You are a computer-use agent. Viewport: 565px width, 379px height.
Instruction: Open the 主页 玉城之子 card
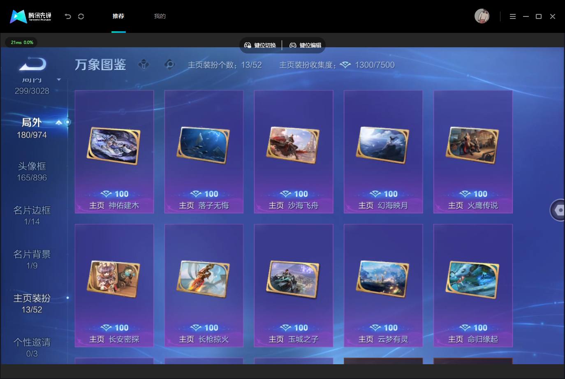click(294, 286)
